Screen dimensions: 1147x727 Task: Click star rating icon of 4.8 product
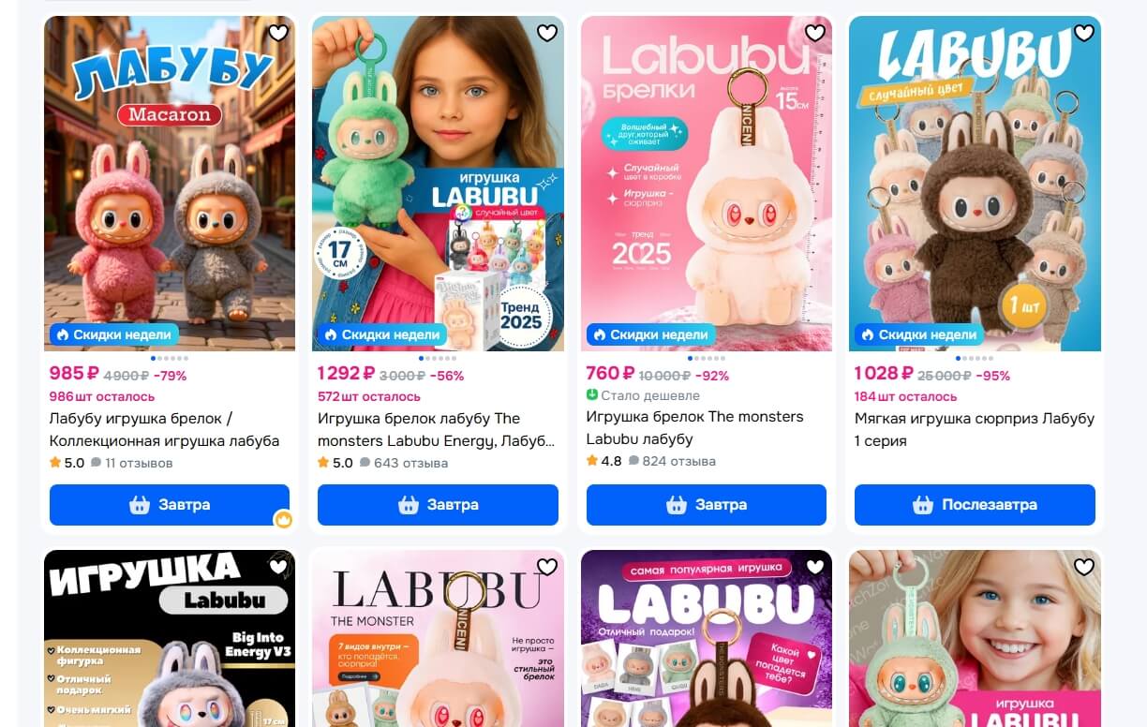coord(592,461)
